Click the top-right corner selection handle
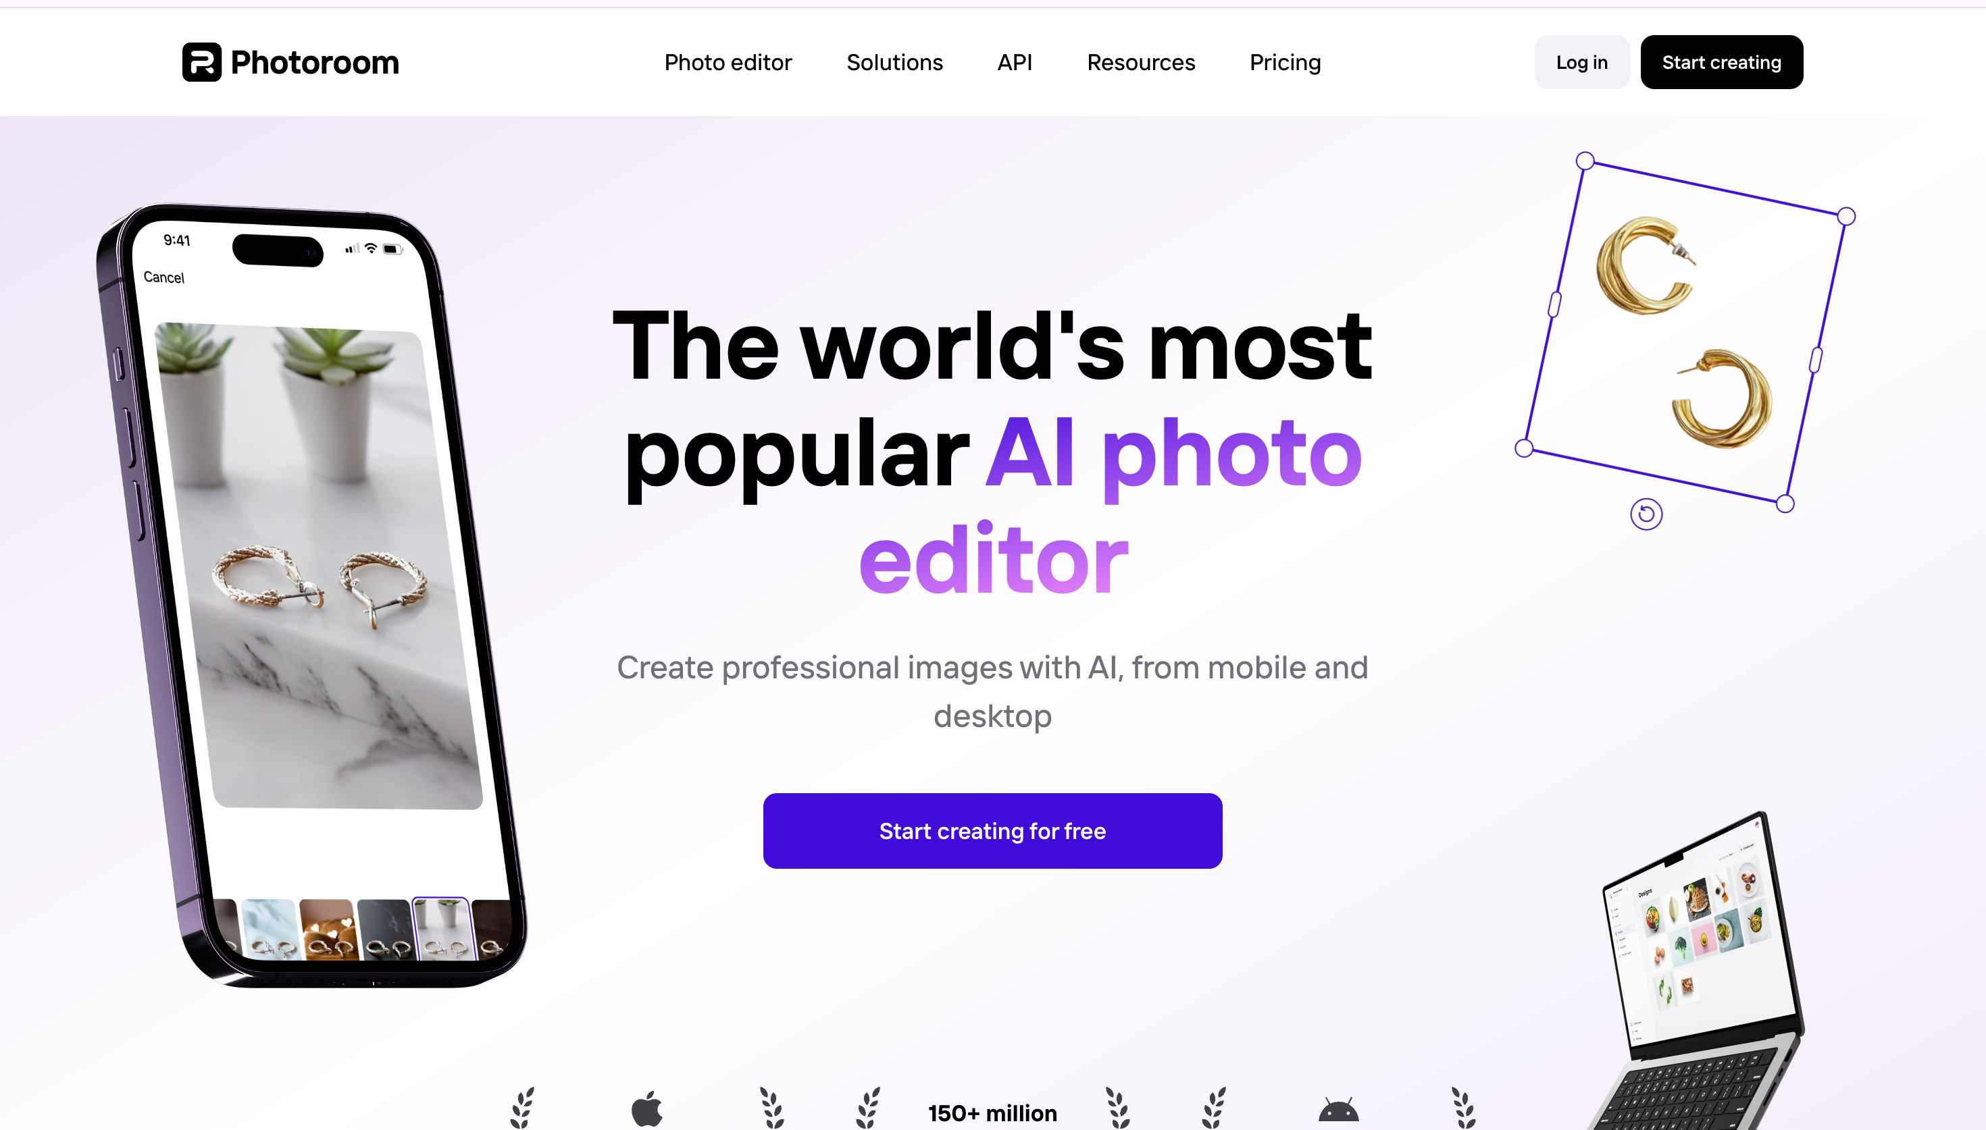The height and width of the screenshot is (1130, 1986). (1846, 217)
